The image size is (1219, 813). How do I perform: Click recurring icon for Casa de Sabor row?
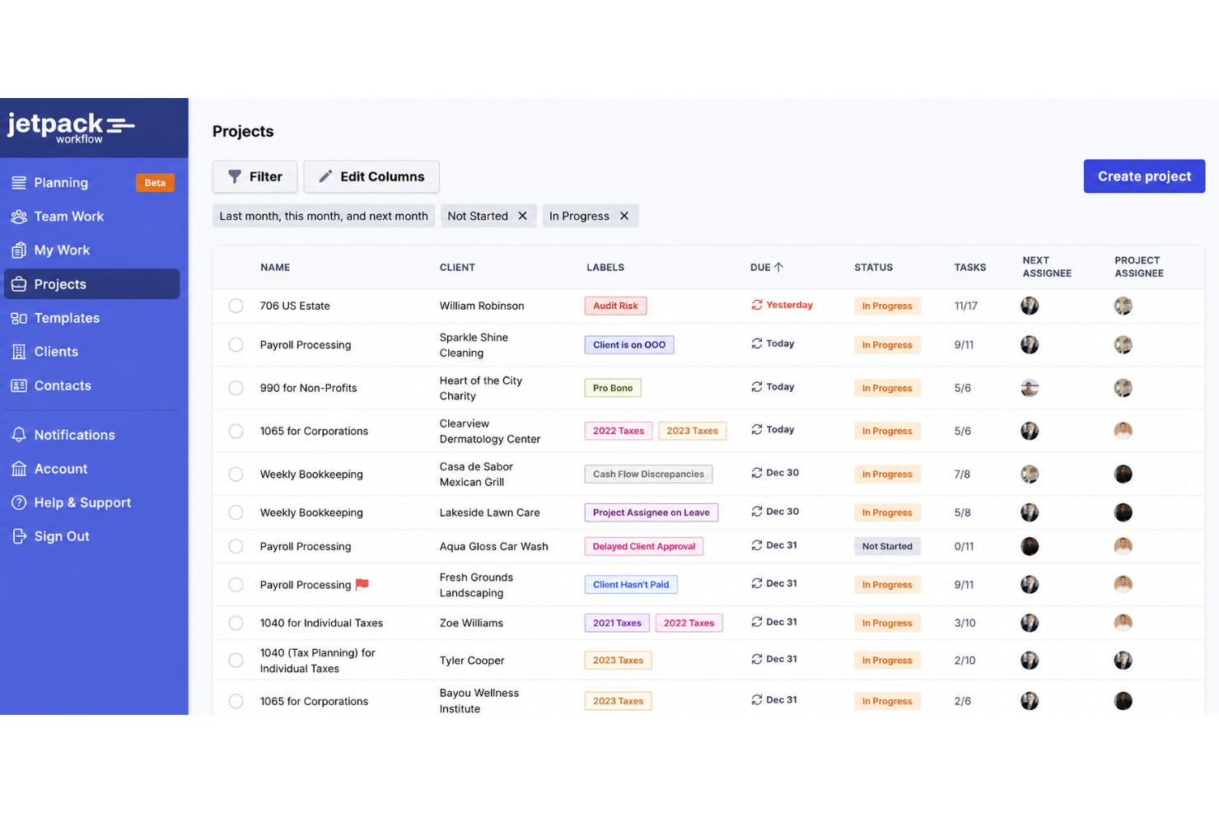pyautogui.click(x=757, y=473)
